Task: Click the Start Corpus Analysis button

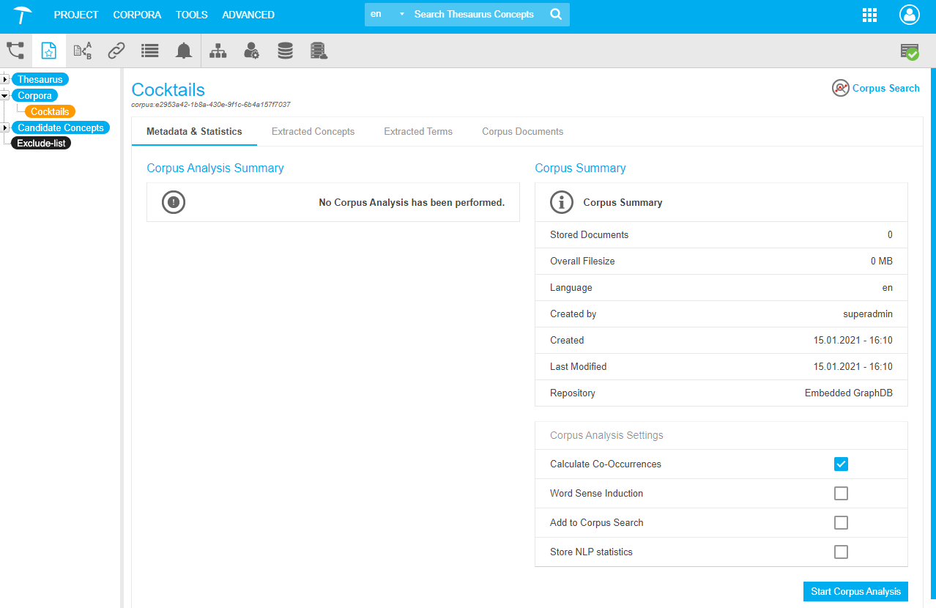Action: [855, 591]
